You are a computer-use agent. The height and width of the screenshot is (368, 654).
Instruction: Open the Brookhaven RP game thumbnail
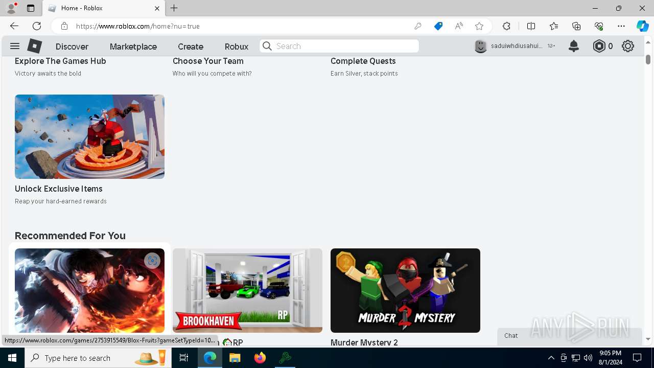click(x=247, y=290)
